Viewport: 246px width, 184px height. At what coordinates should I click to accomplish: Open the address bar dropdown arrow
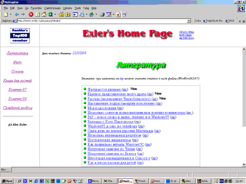pyautogui.click(x=189, y=21)
